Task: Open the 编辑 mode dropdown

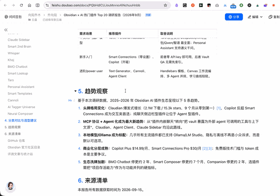Action: click(255, 17)
